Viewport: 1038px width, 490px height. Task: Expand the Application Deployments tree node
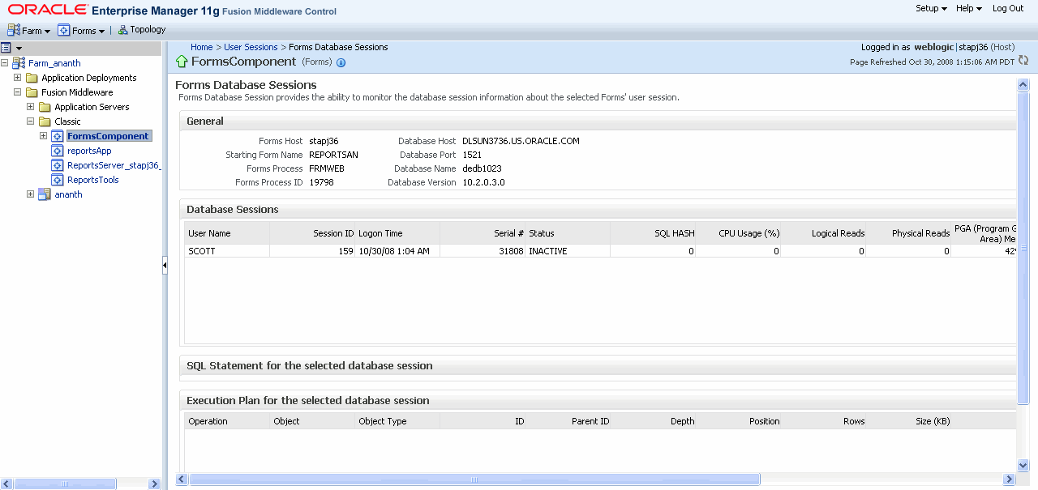click(18, 77)
